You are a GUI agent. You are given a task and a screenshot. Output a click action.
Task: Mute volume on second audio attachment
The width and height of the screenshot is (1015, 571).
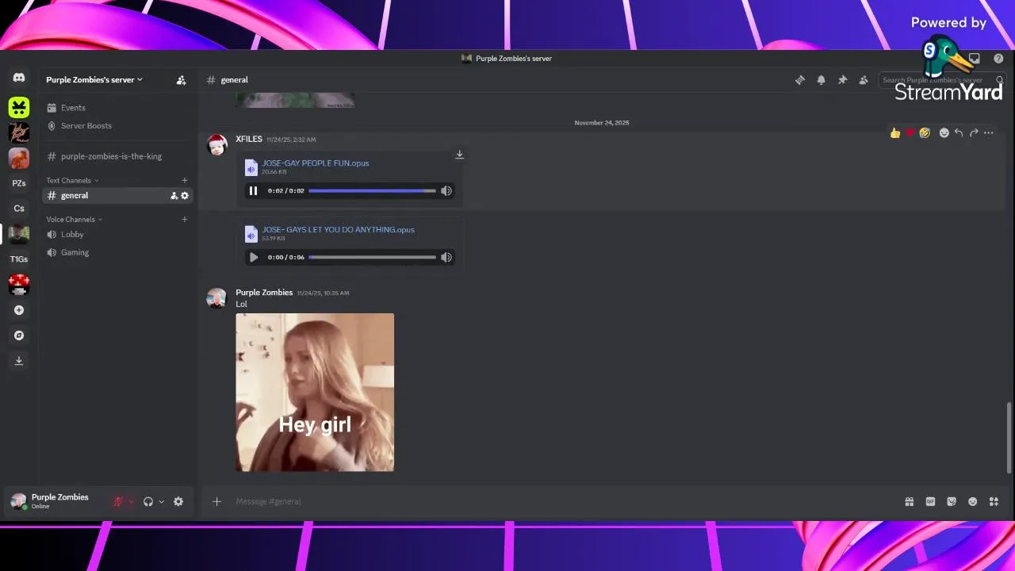click(446, 258)
